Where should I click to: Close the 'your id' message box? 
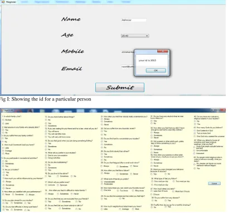tap(163, 51)
